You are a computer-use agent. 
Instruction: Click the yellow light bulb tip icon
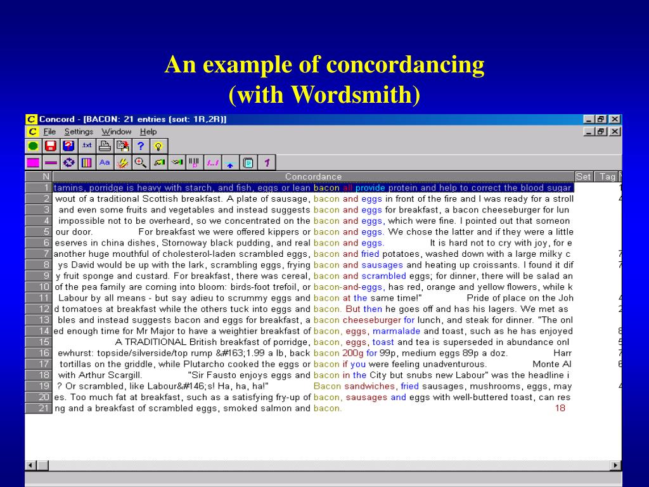click(158, 146)
